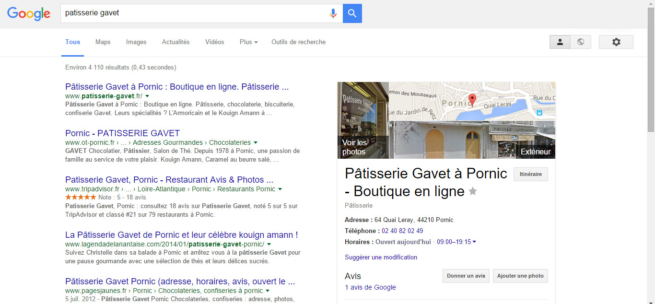The height and width of the screenshot is (304, 655).
Task: Click the Google logo
Action: pos(29,14)
